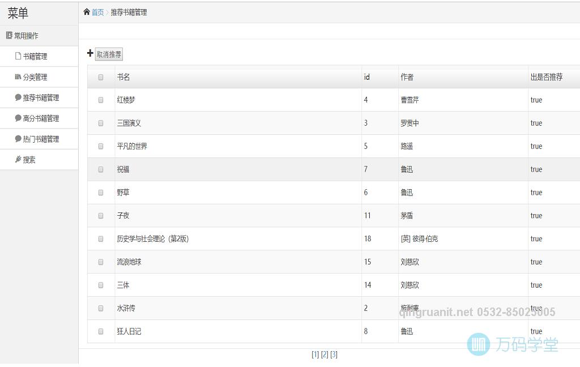The width and height of the screenshot is (580, 367).
Task: Check the checkbox for 三体
Action: 100,285
